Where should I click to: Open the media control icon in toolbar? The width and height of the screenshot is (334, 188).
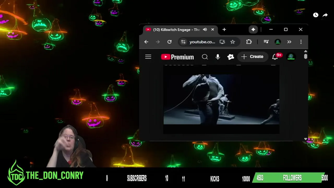(x=266, y=42)
